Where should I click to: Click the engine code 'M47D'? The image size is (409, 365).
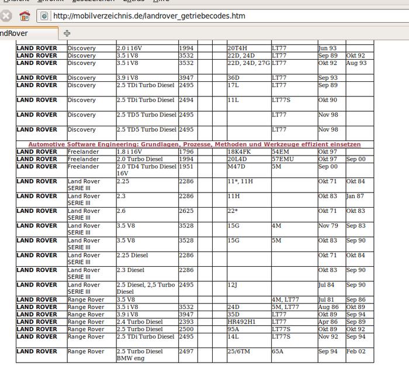click(236, 166)
